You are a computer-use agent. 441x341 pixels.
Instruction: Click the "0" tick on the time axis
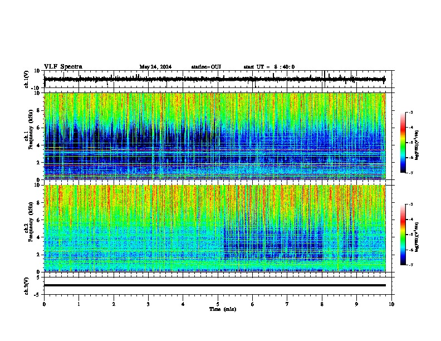[x=44, y=304]
